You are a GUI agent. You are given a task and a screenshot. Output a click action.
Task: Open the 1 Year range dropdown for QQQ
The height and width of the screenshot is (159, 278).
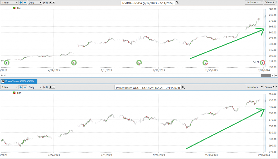[x=10, y=87]
